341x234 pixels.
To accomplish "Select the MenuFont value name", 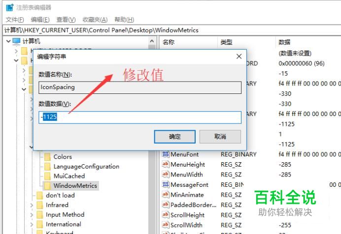I will 184,154.
